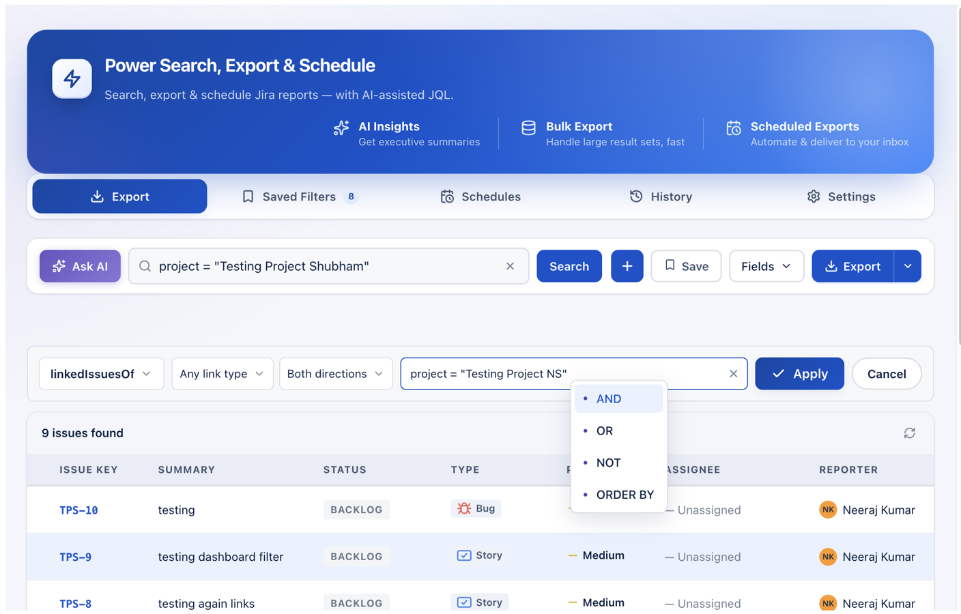The image size is (961, 614).
Task: Click the TYPE column header
Action: pyautogui.click(x=465, y=469)
